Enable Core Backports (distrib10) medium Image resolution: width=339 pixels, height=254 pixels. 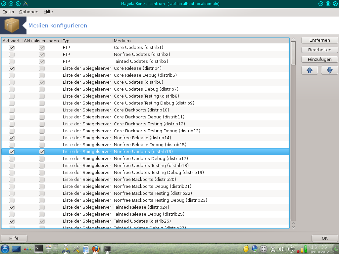coord(12,110)
